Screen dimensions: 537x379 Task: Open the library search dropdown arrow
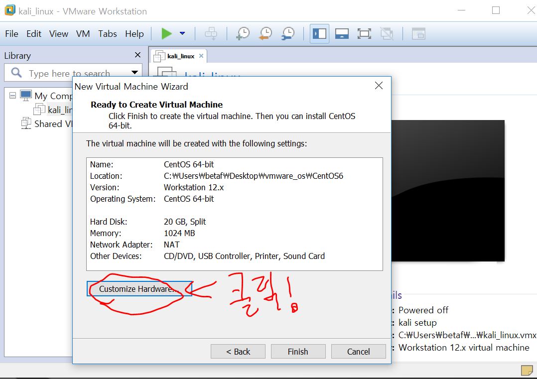pos(134,73)
